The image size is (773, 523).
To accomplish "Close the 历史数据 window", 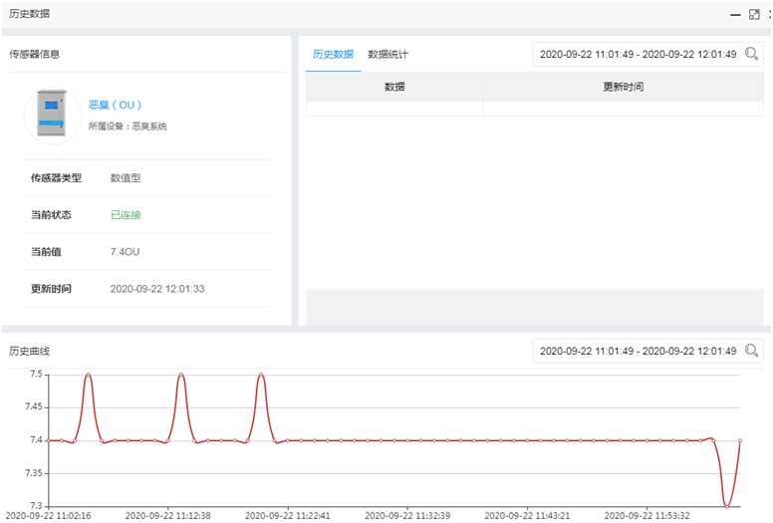I will point(768,14).
